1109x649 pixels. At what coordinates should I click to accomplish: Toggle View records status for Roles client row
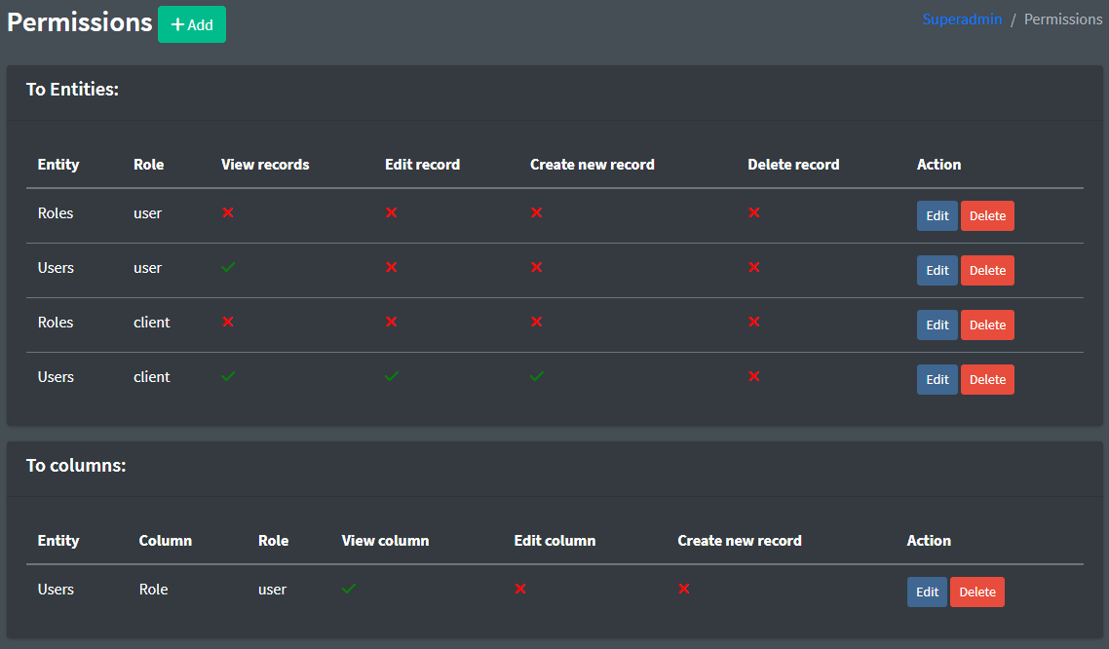click(227, 321)
